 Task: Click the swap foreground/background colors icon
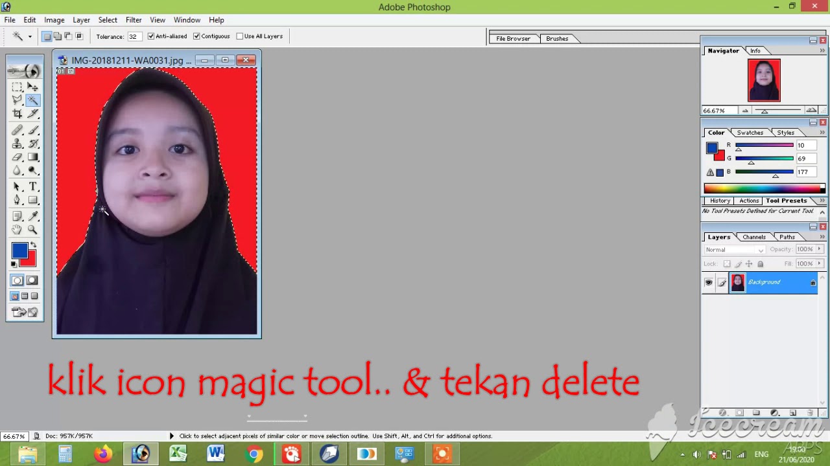click(x=33, y=244)
